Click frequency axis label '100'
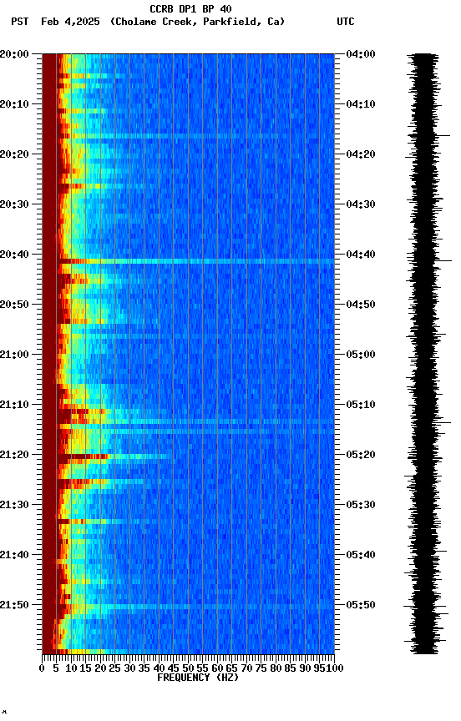461x721 pixels. tap(335, 668)
